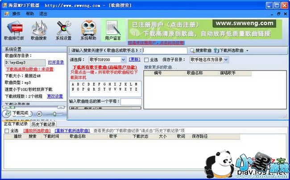Click the 歌词 column header

181,137
